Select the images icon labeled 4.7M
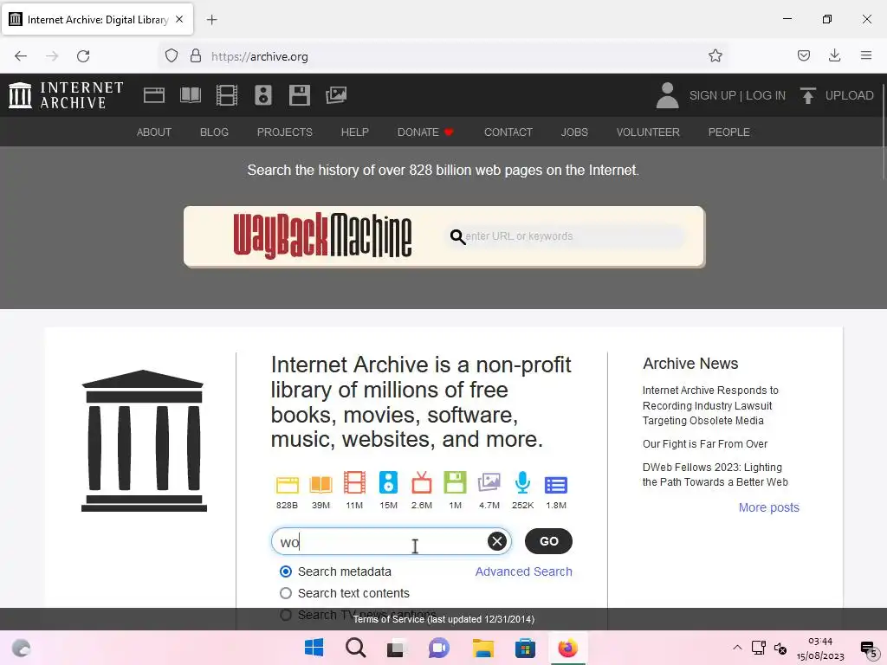This screenshot has width=887, height=665. pyautogui.click(x=489, y=483)
